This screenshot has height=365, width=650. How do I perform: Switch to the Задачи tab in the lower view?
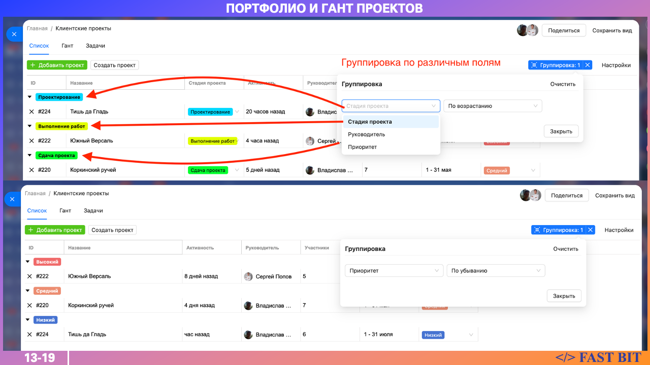pos(93,210)
